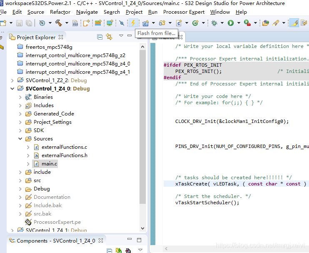
Task: Open the Run menu
Action: point(153,12)
